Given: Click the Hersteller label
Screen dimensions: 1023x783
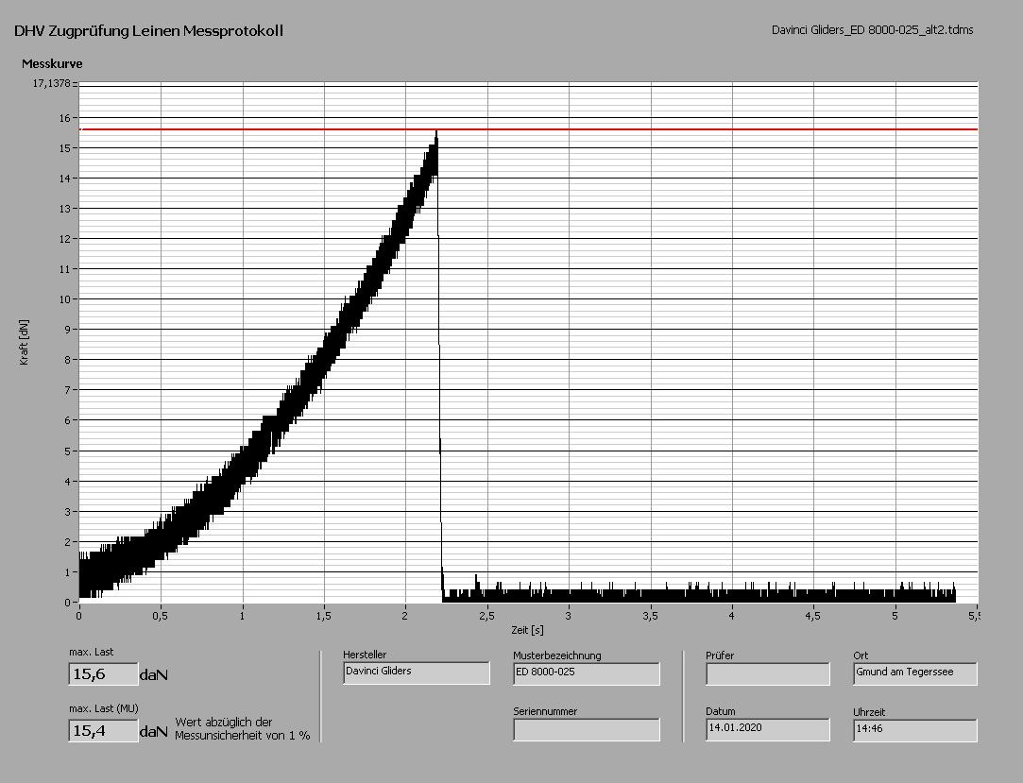Looking at the screenshot, I should click(x=365, y=655).
